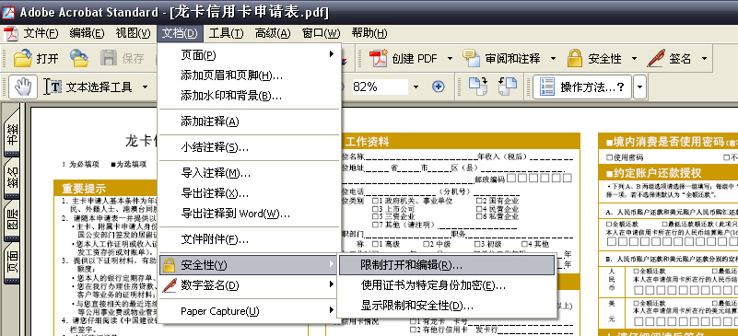Open dropdown arrow next to 签名

[704, 59]
